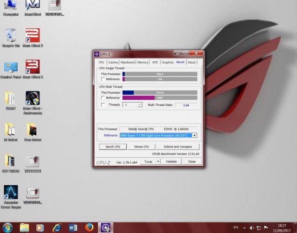Switch to the Graphics tab
The width and height of the screenshot is (297, 233).
pyautogui.click(x=168, y=62)
